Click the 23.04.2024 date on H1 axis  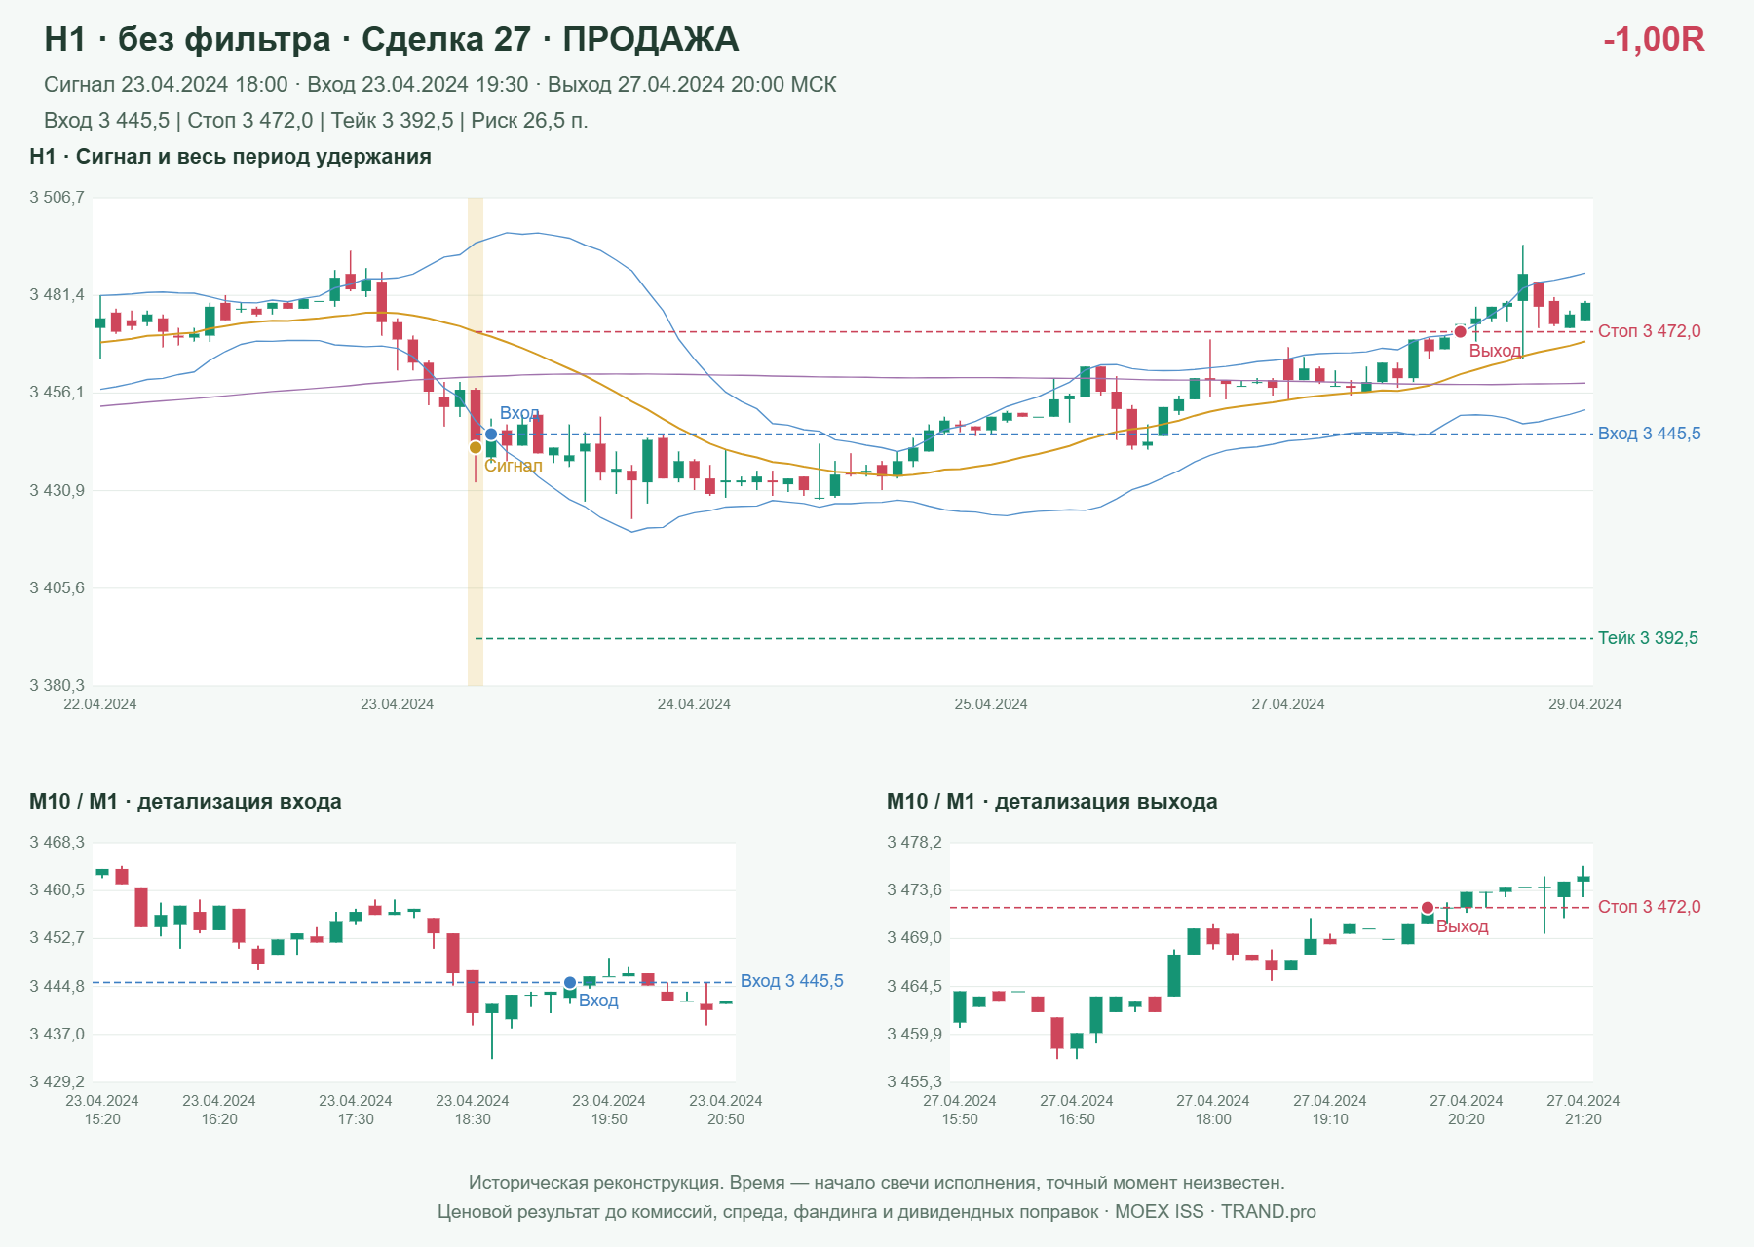[x=398, y=704]
